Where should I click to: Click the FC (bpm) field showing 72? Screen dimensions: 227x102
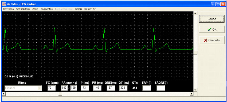click(52, 88)
